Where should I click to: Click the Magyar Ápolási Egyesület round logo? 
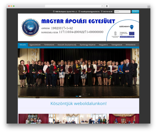click(x=30, y=27)
